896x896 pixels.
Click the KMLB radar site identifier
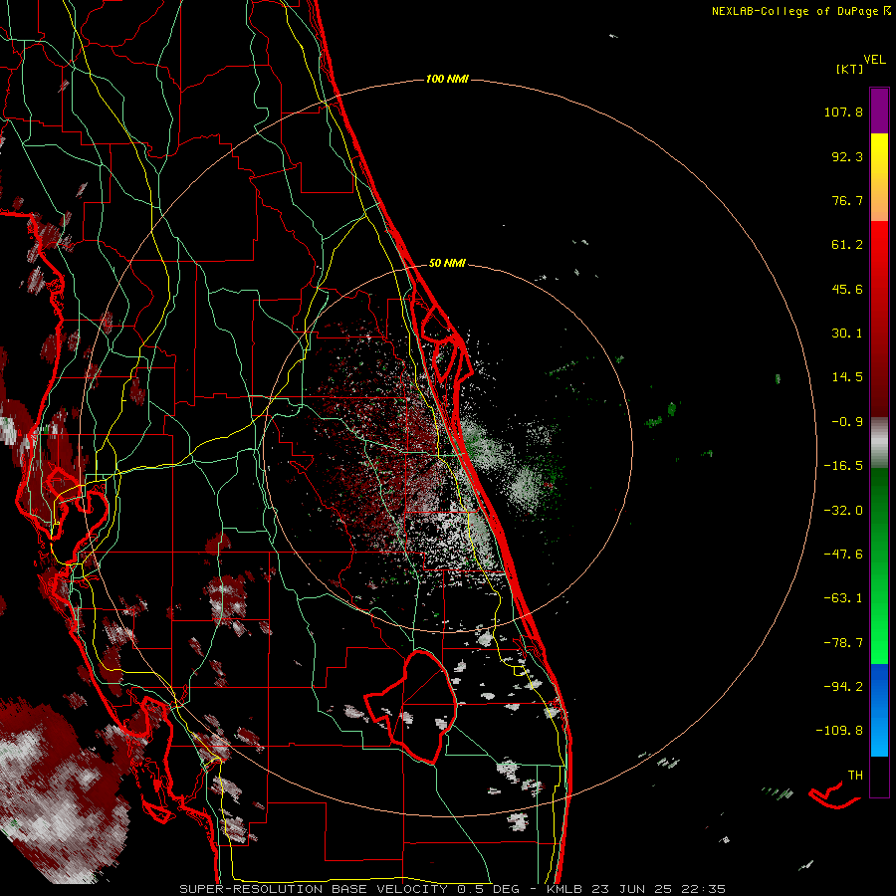click(x=565, y=889)
